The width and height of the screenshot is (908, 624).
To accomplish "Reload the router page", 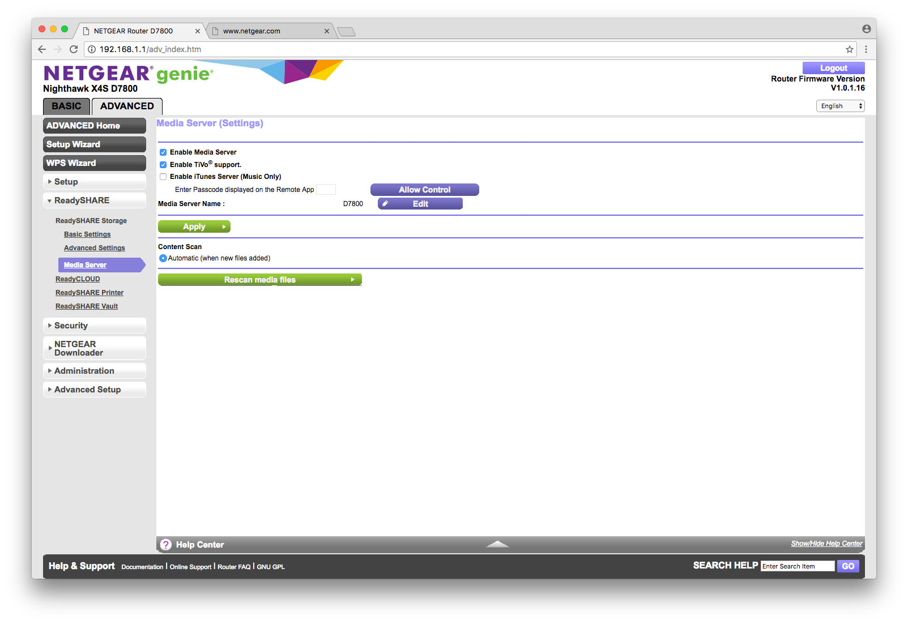I will pyautogui.click(x=74, y=49).
